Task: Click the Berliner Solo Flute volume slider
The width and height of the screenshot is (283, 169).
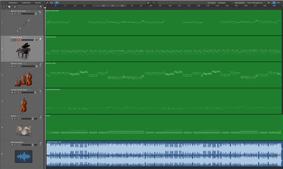Action: 29,14
